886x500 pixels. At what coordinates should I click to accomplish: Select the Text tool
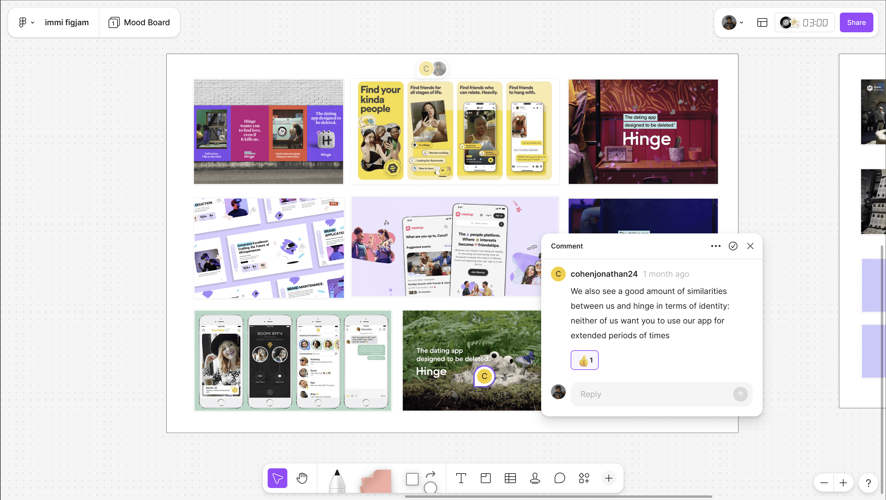click(461, 478)
